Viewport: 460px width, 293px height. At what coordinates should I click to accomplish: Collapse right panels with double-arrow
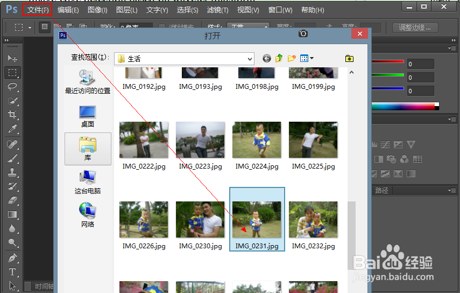pos(454,40)
